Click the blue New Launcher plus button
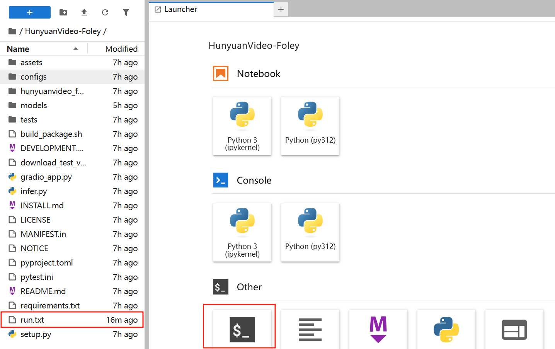This screenshot has width=555, height=349. pyautogui.click(x=30, y=12)
